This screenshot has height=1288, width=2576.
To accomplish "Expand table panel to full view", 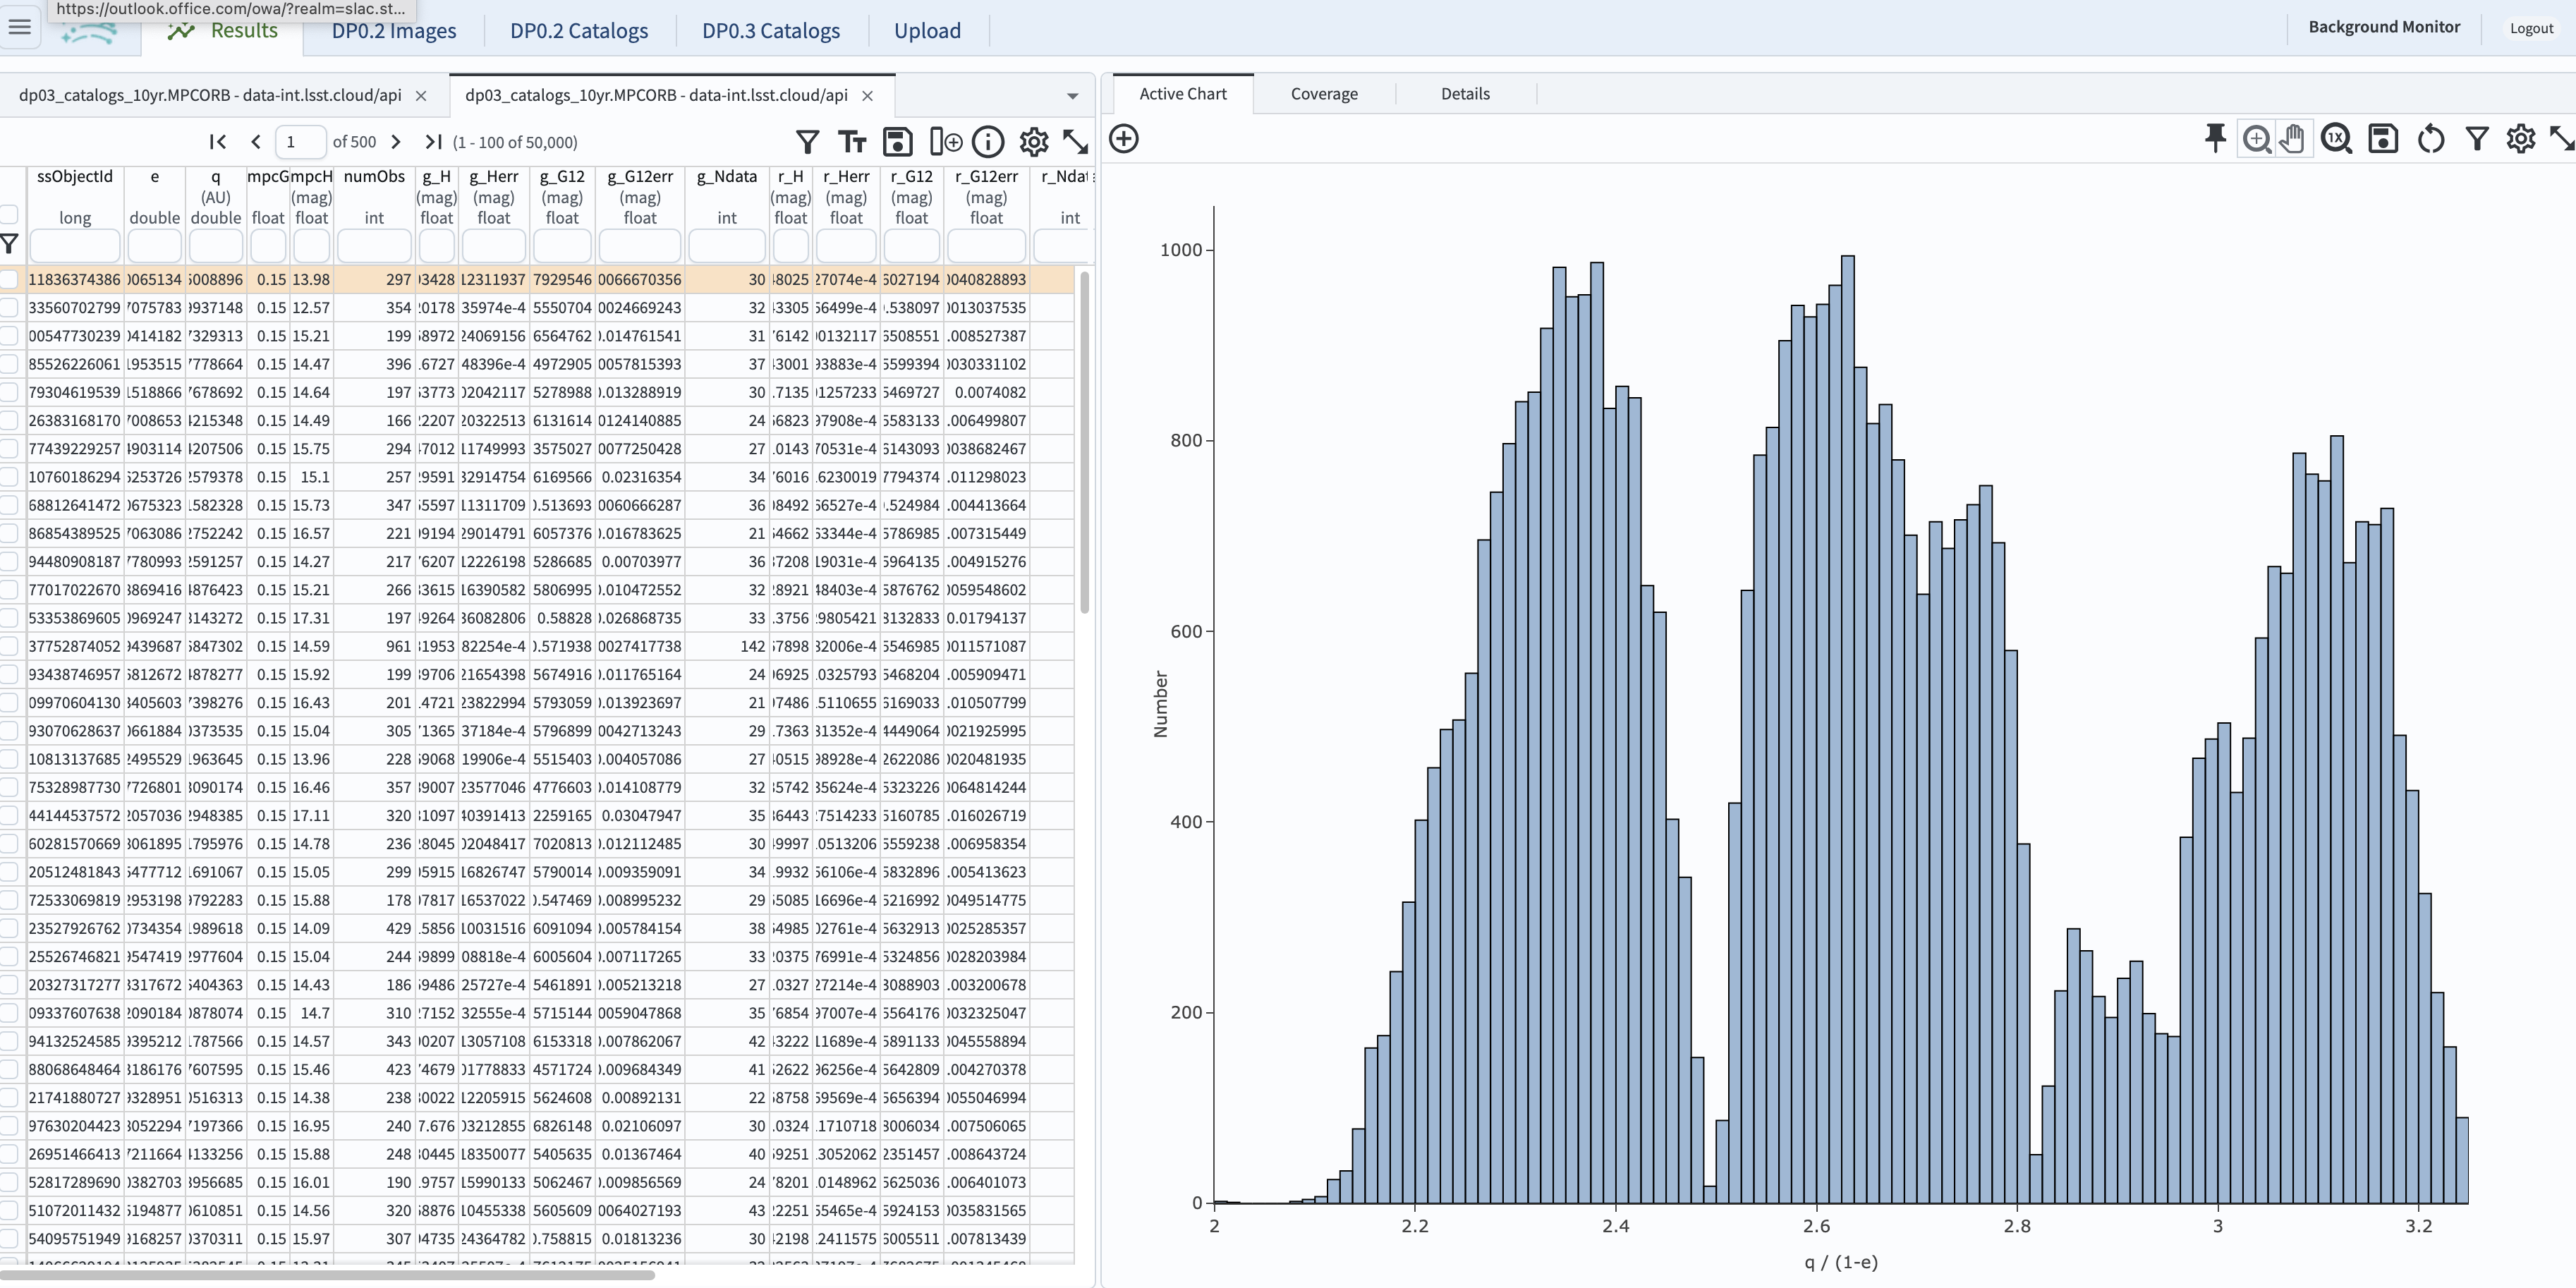I will click(x=1076, y=142).
